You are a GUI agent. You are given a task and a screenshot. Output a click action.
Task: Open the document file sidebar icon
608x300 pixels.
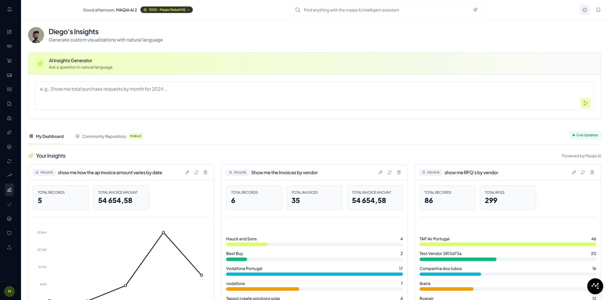(x=9, y=104)
